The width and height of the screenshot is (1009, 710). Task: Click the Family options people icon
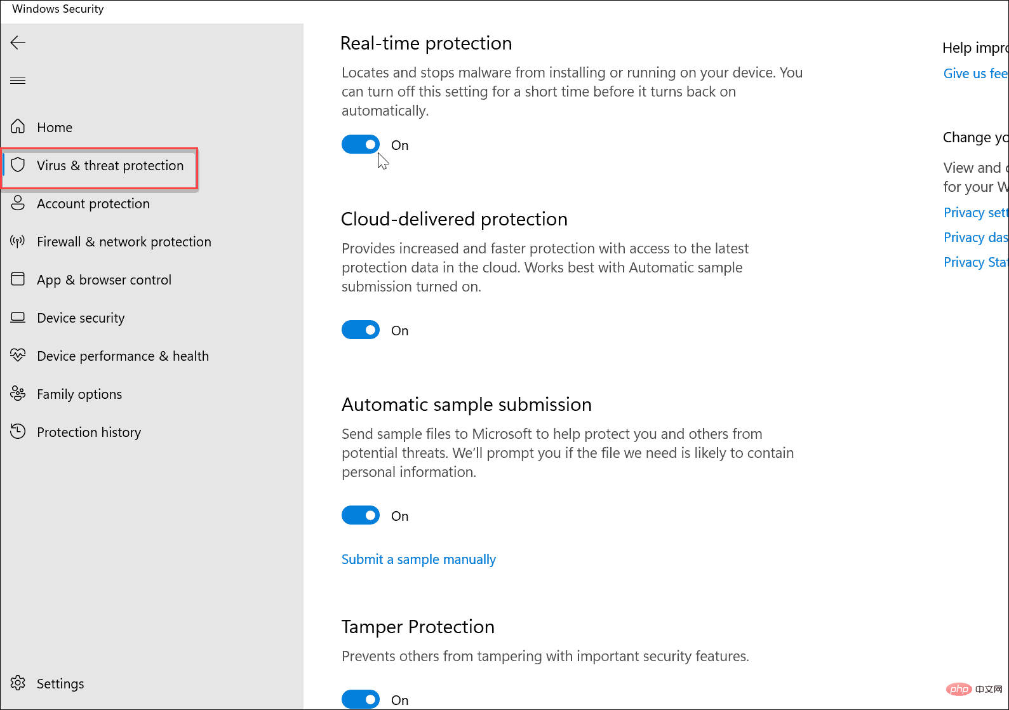(18, 393)
